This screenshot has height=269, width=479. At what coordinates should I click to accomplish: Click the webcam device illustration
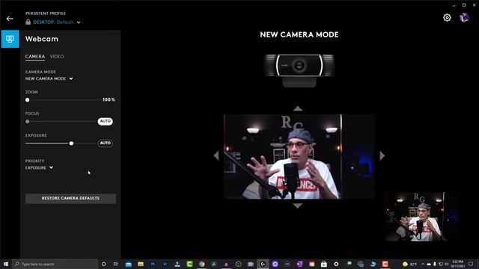pos(299,70)
